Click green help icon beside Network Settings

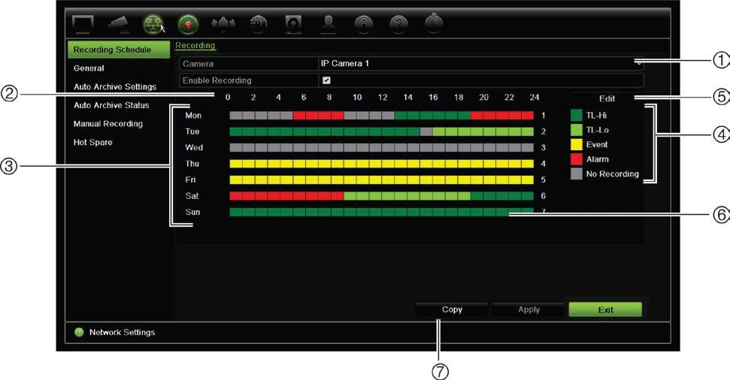click(79, 332)
